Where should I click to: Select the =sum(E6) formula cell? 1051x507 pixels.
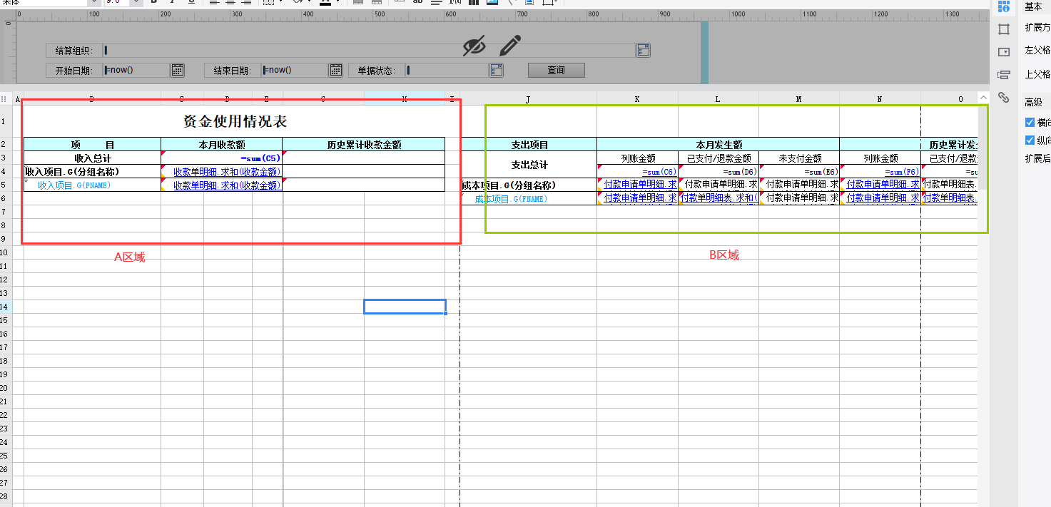pyautogui.click(x=798, y=172)
